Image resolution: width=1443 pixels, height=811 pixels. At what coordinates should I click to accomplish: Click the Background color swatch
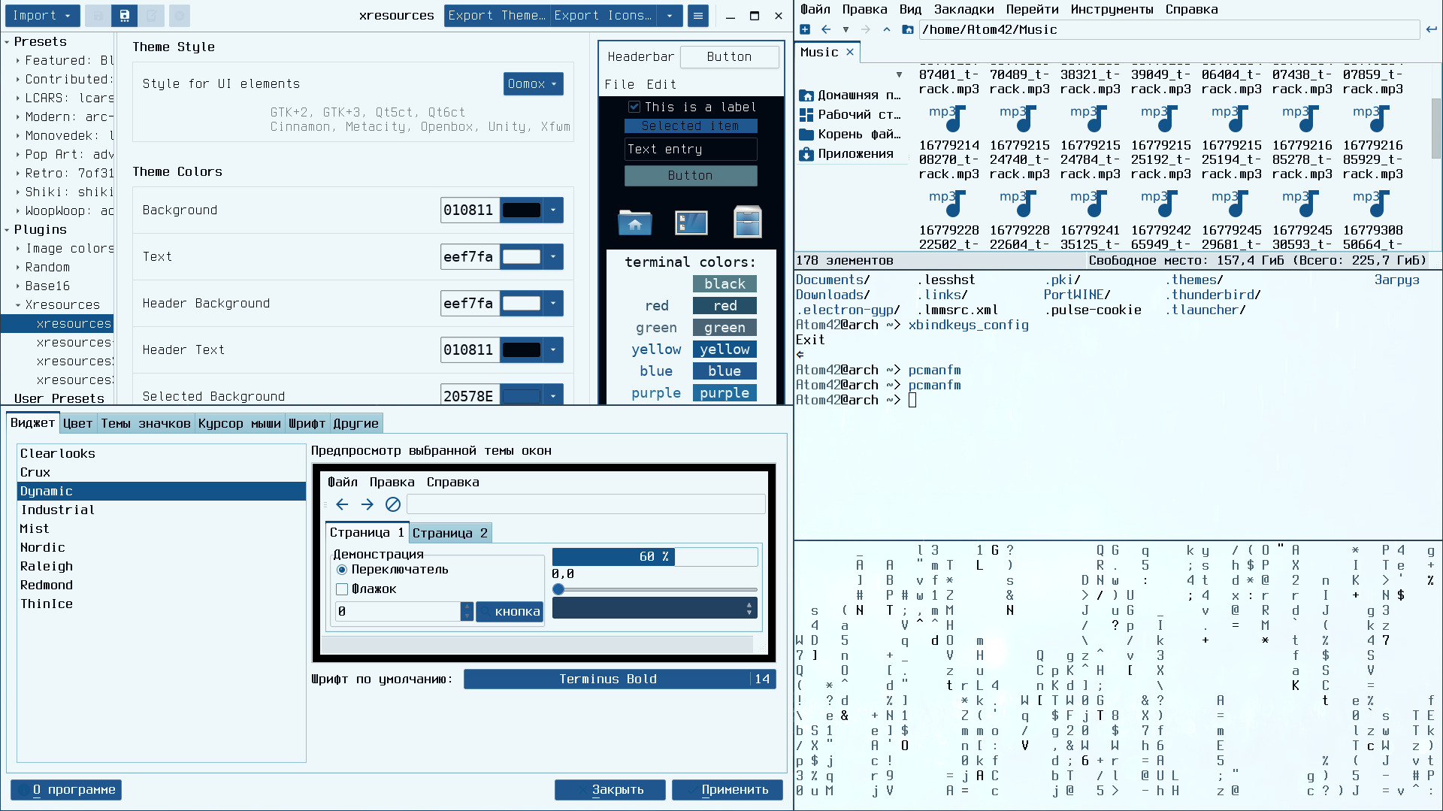point(522,210)
